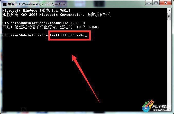Click the red arrow annotation
Screen dimensions: 174x114
tap(85, 78)
